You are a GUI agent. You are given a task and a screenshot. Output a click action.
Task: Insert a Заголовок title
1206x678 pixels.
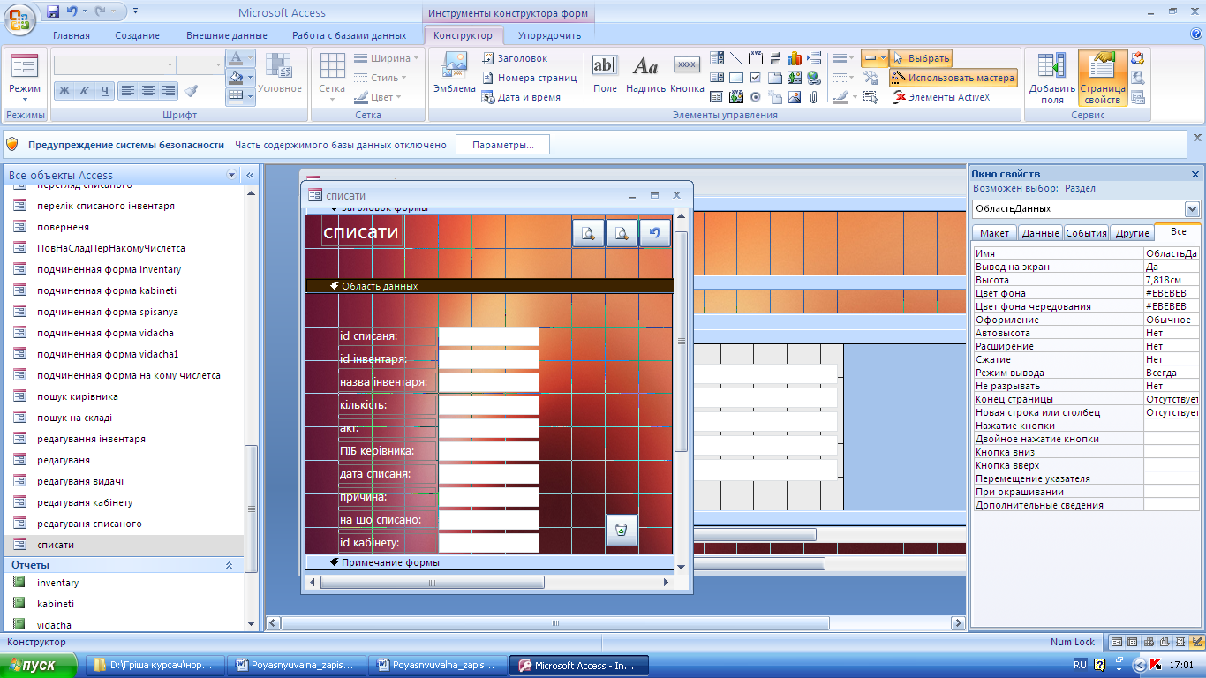point(516,58)
